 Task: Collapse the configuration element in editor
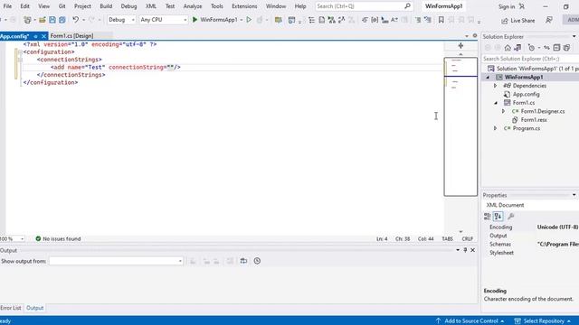point(20,52)
